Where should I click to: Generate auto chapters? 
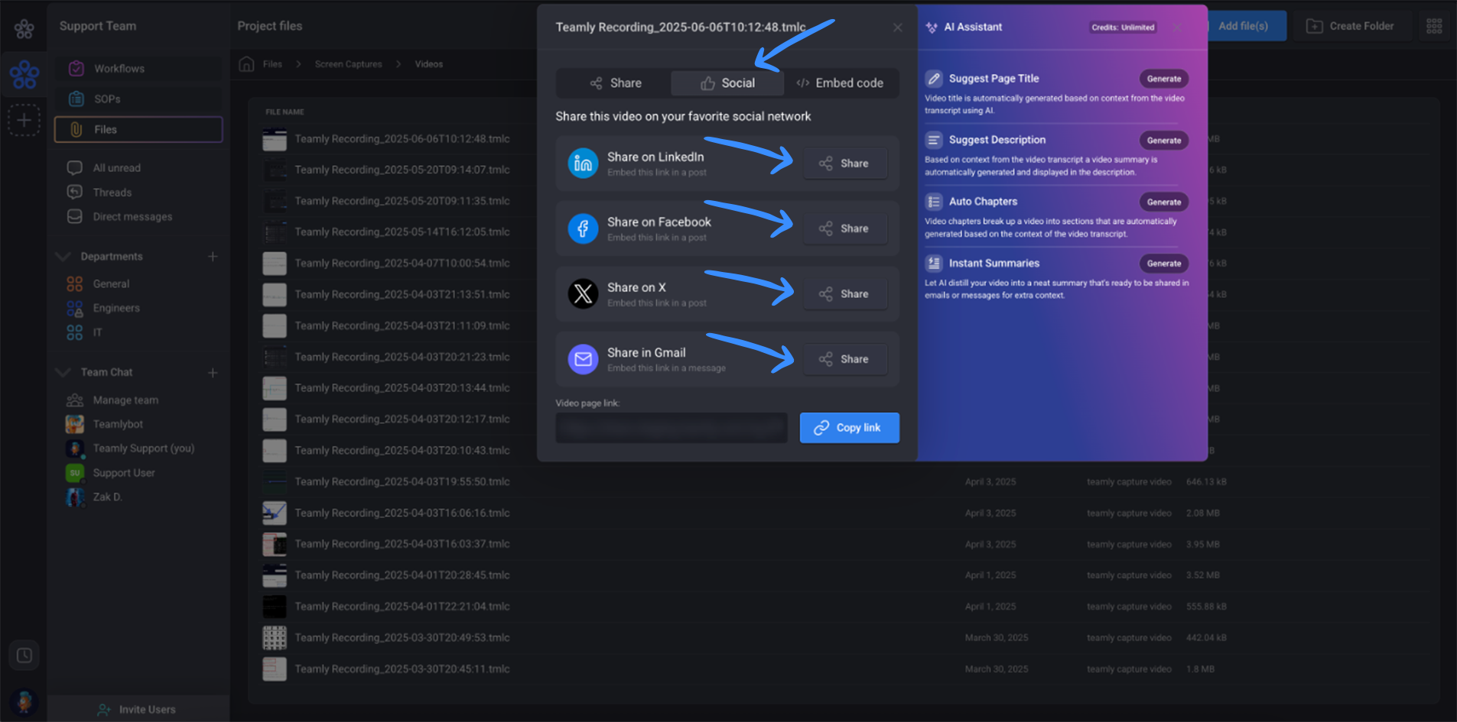pyautogui.click(x=1163, y=202)
